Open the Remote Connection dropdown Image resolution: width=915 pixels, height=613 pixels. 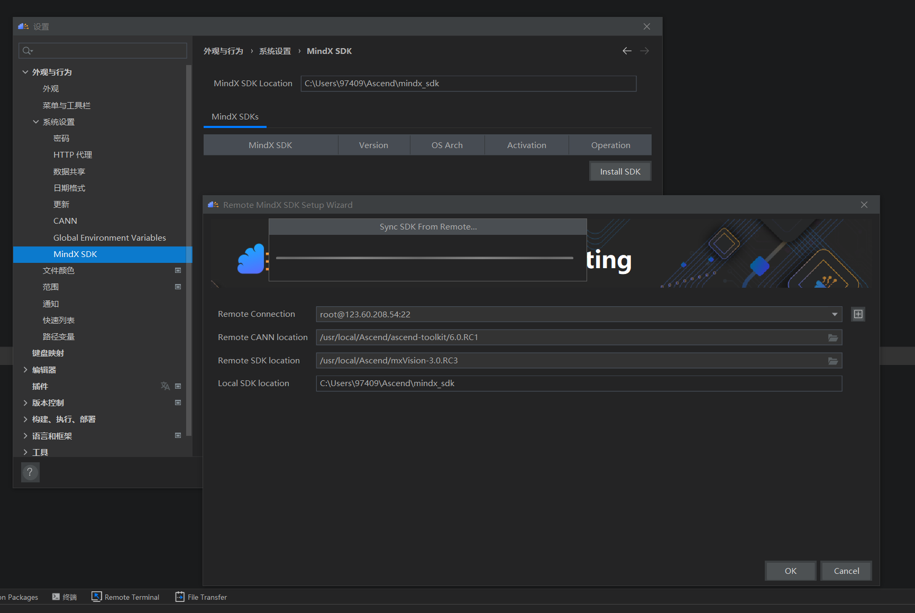[x=835, y=314]
